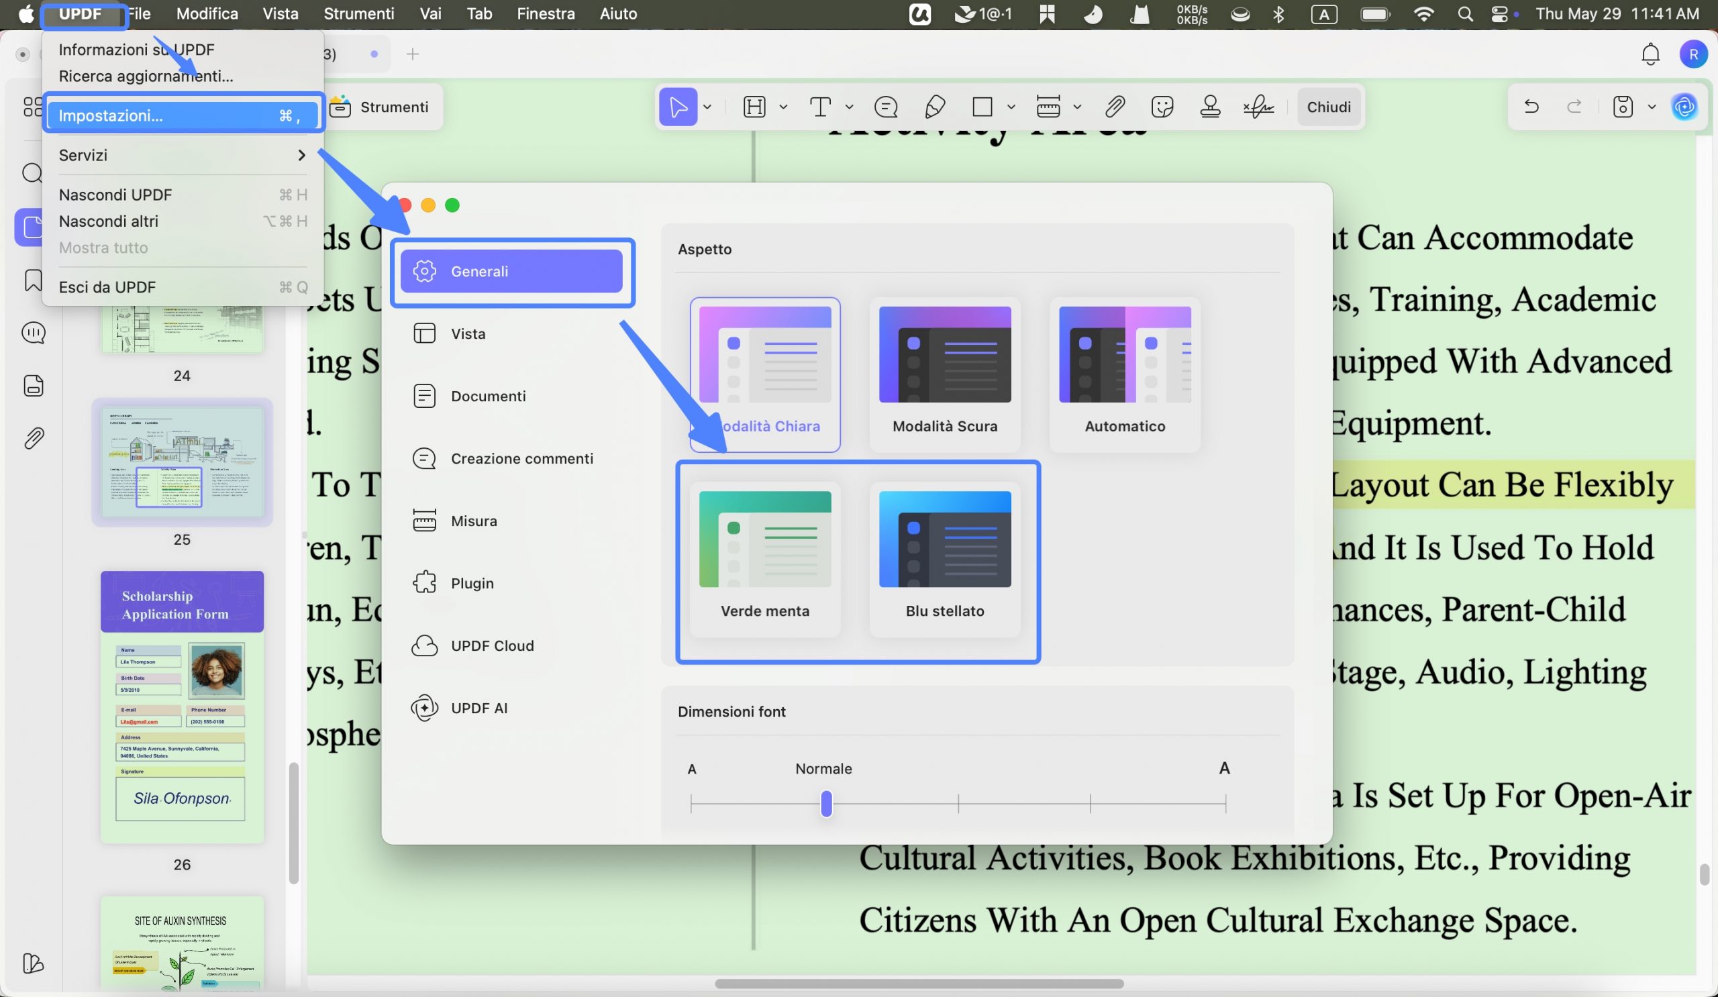Open the Modifica menu

[x=207, y=13]
